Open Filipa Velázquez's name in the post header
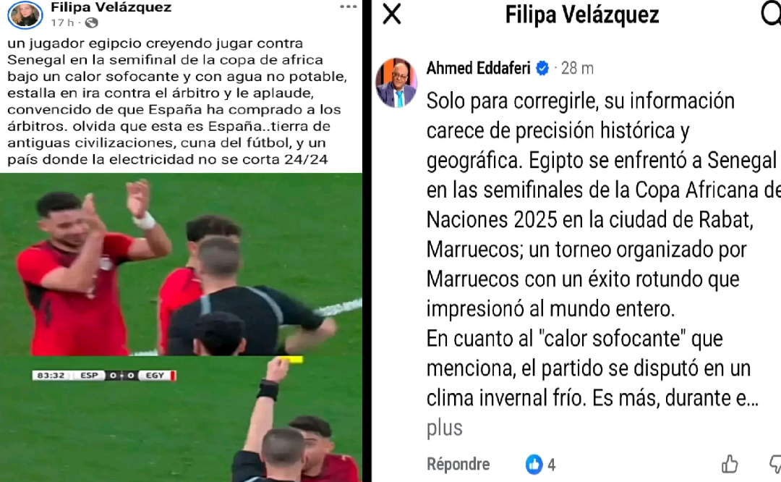The image size is (781, 482). (111, 7)
